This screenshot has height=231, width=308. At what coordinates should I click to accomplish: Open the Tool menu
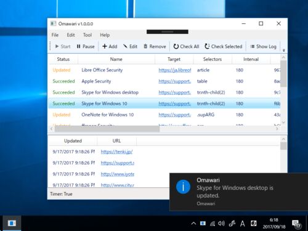[87, 35]
